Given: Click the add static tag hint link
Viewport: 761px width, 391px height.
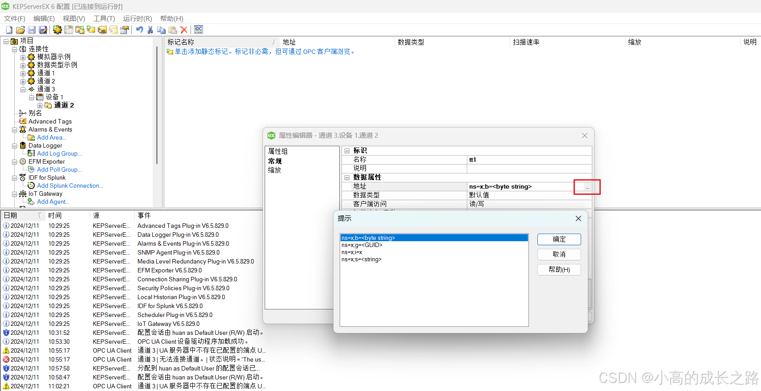Looking at the screenshot, I should [x=265, y=52].
